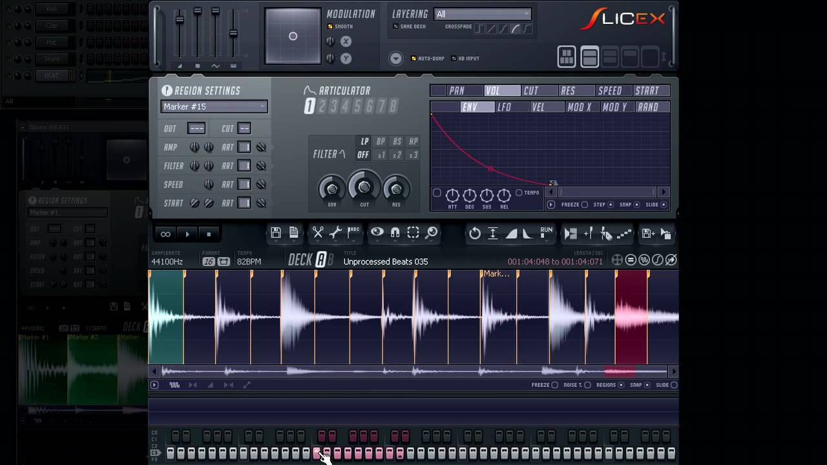Open the Marker #15 region dropdown
The image size is (827, 465).
click(214, 107)
